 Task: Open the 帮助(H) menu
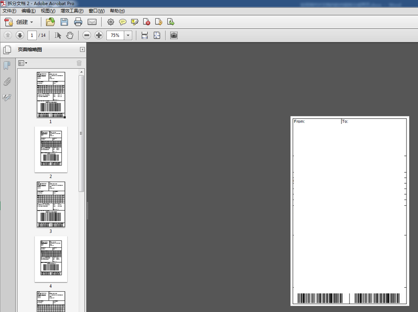coord(117,11)
